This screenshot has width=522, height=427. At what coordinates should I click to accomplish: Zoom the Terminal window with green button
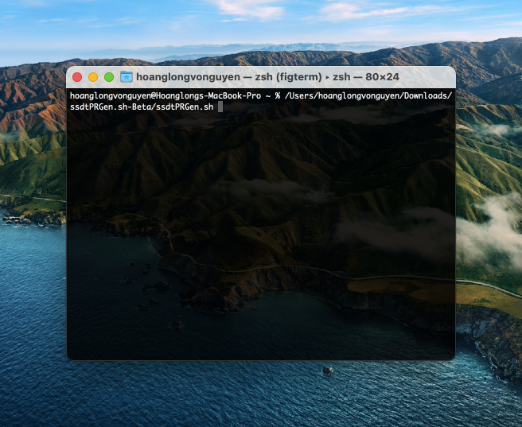pos(109,77)
